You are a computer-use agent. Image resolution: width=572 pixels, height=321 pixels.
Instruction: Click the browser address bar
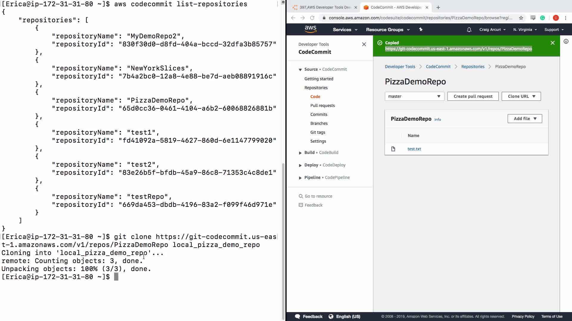[x=420, y=18]
